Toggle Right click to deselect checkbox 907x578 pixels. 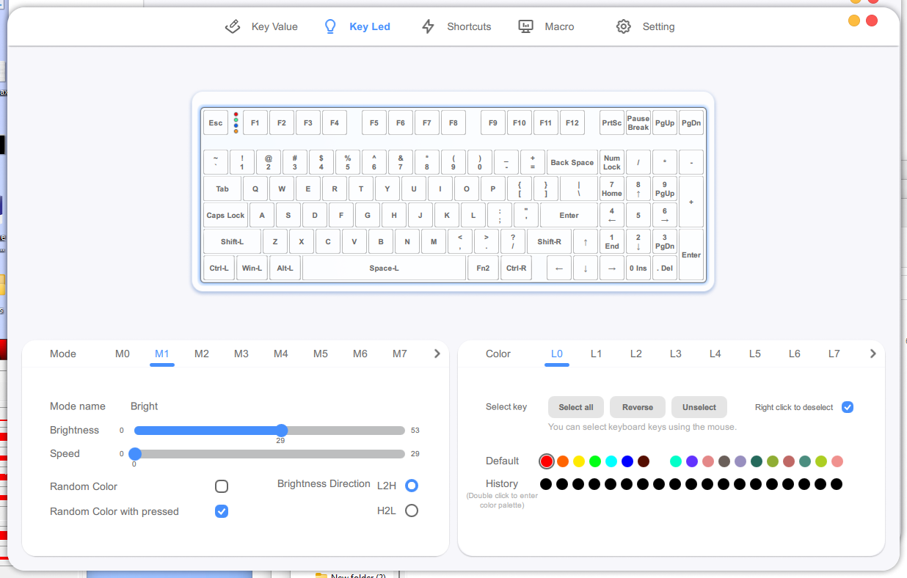pyautogui.click(x=848, y=407)
